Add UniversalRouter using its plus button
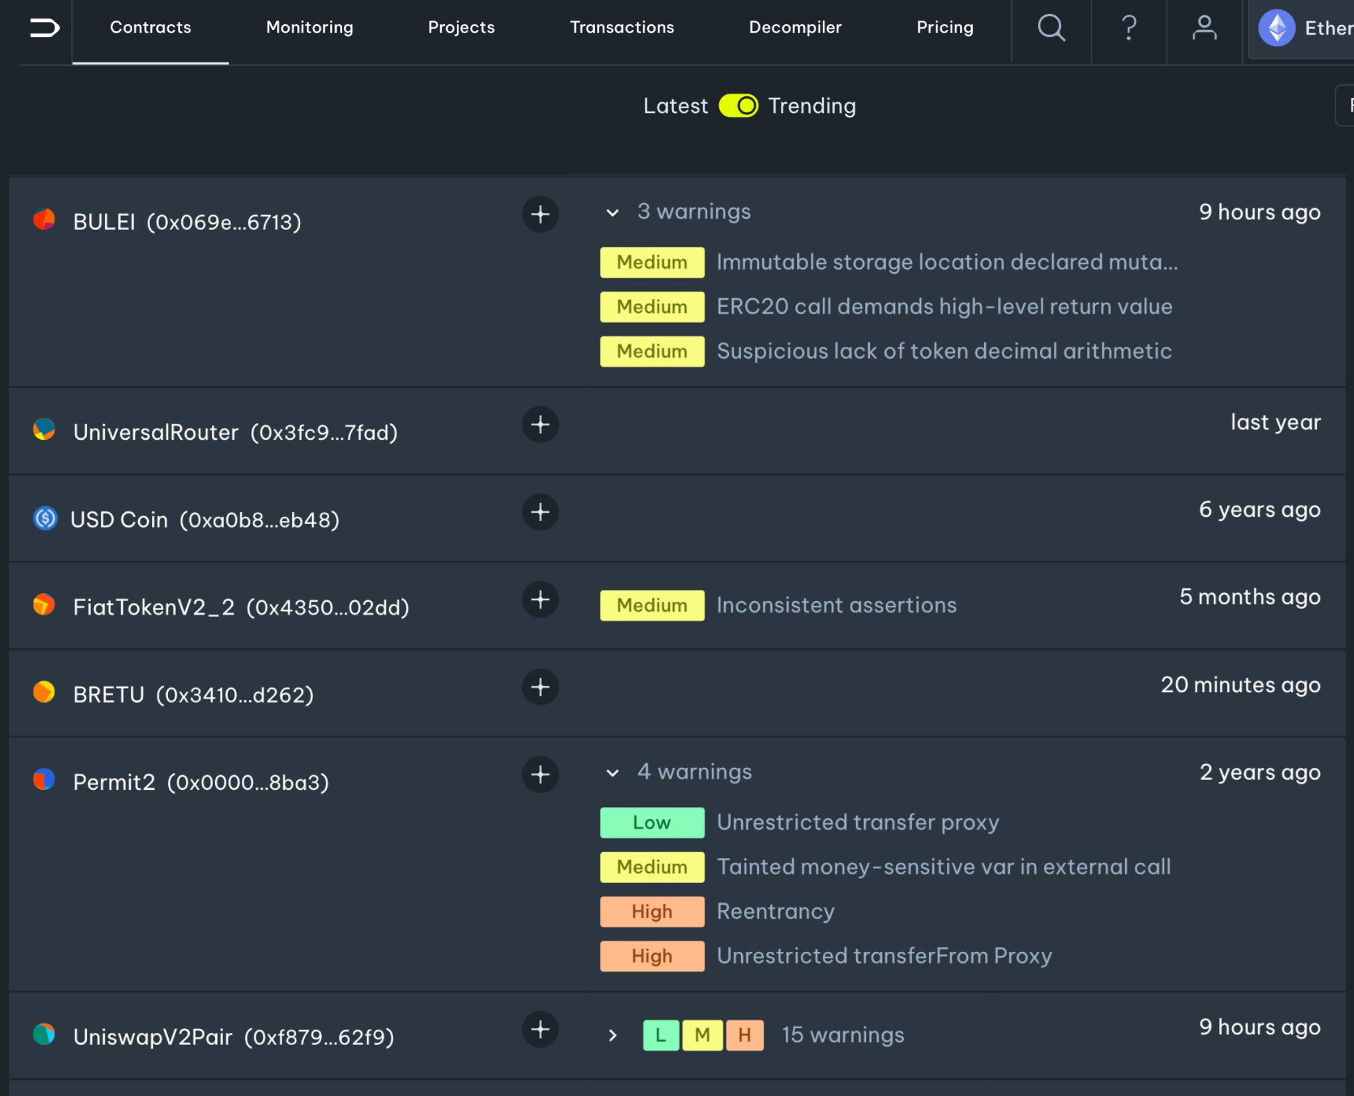This screenshot has height=1096, width=1354. pos(540,424)
